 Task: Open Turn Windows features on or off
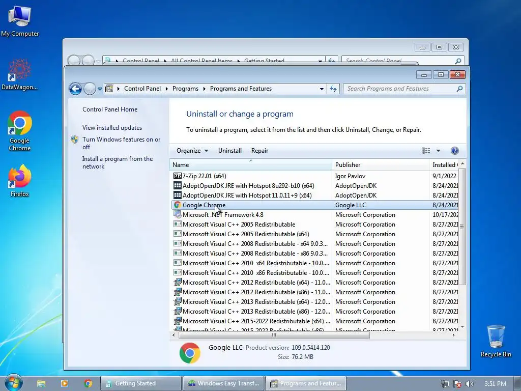coord(121,143)
